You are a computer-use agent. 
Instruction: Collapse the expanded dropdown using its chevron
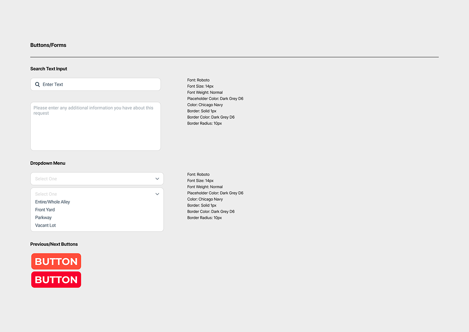(157, 194)
